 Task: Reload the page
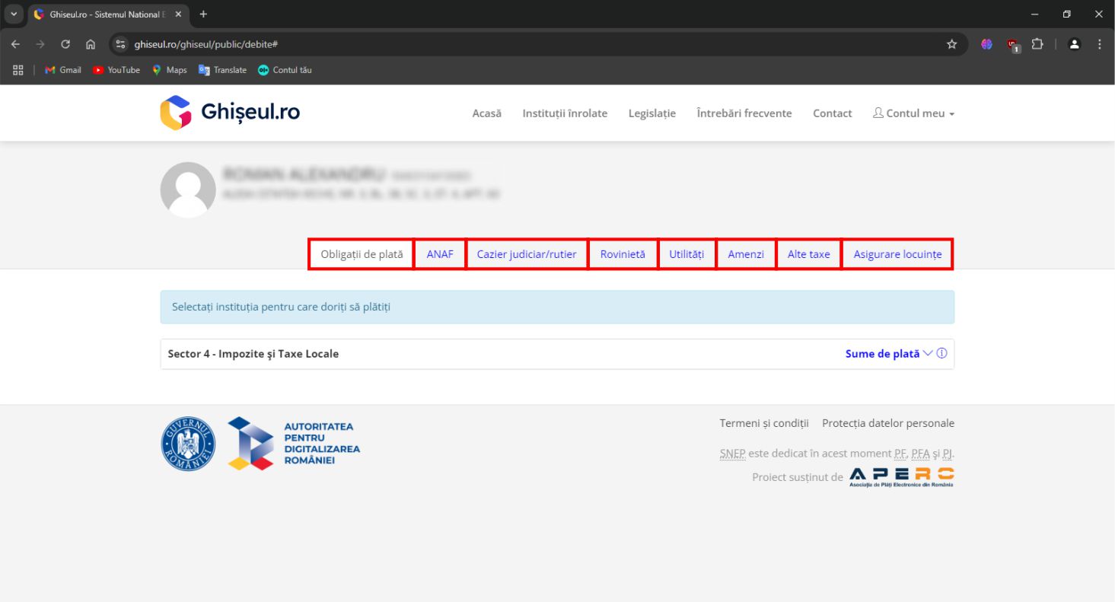(x=65, y=44)
